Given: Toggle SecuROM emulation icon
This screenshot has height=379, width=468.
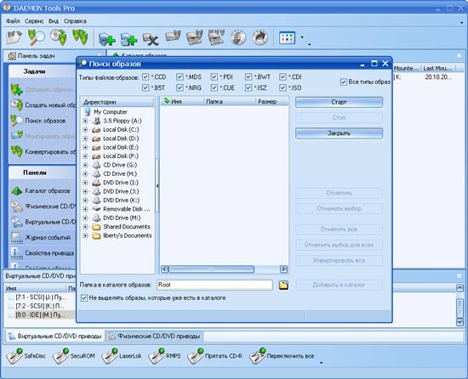Looking at the screenshot, I should [61, 356].
